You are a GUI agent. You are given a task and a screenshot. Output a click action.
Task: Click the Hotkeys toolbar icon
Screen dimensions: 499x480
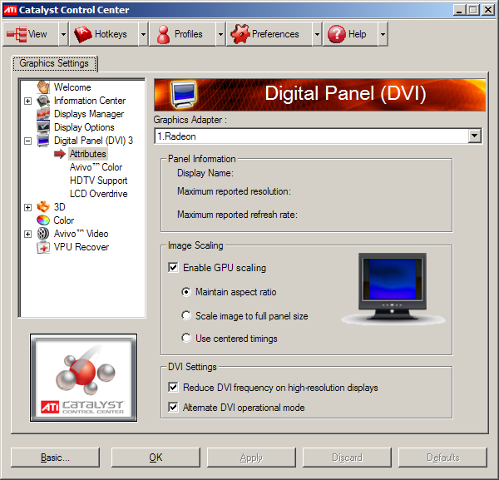point(82,34)
